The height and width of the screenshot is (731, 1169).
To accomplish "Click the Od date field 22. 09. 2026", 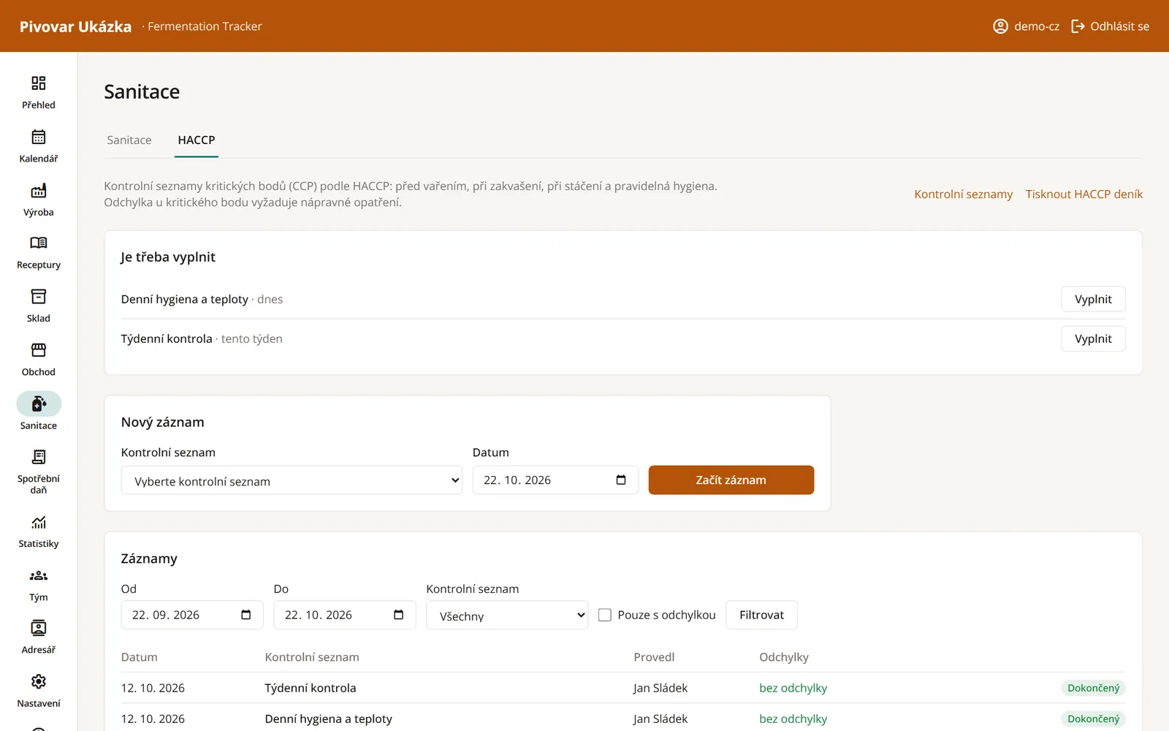I will pos(191,615).
